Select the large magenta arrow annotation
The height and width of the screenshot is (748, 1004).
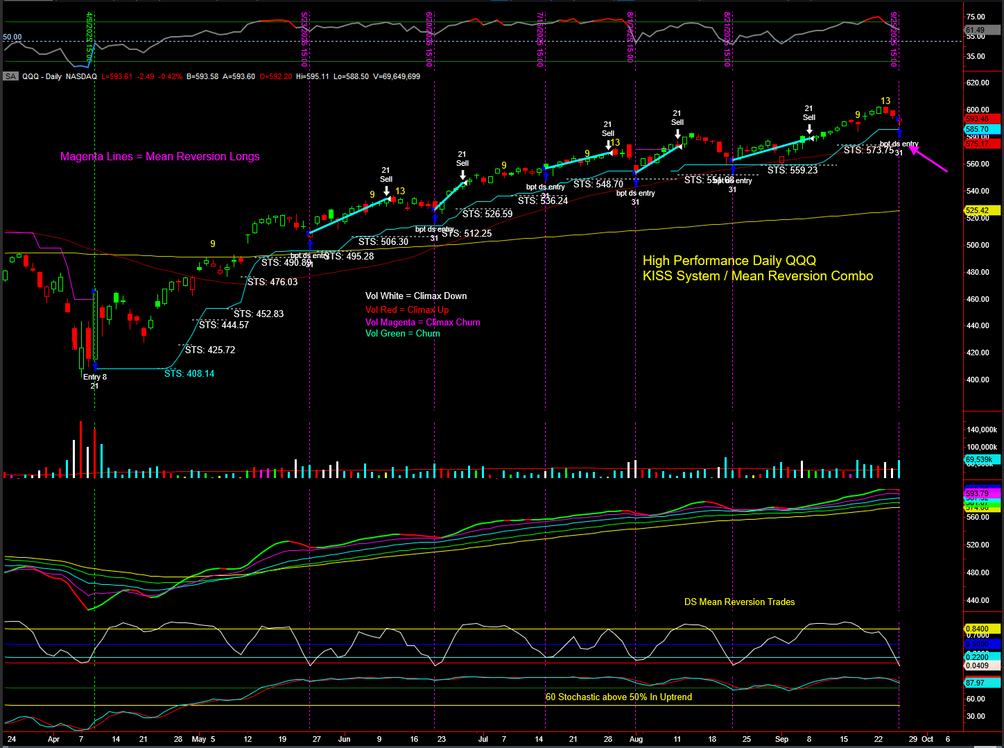click(x=929, y=159)
